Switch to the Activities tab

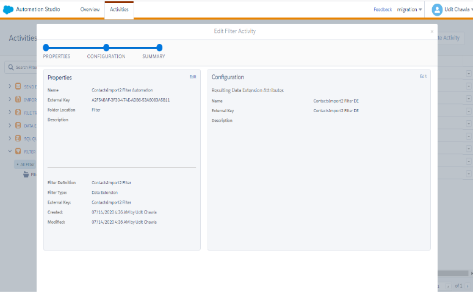[119, 10]
